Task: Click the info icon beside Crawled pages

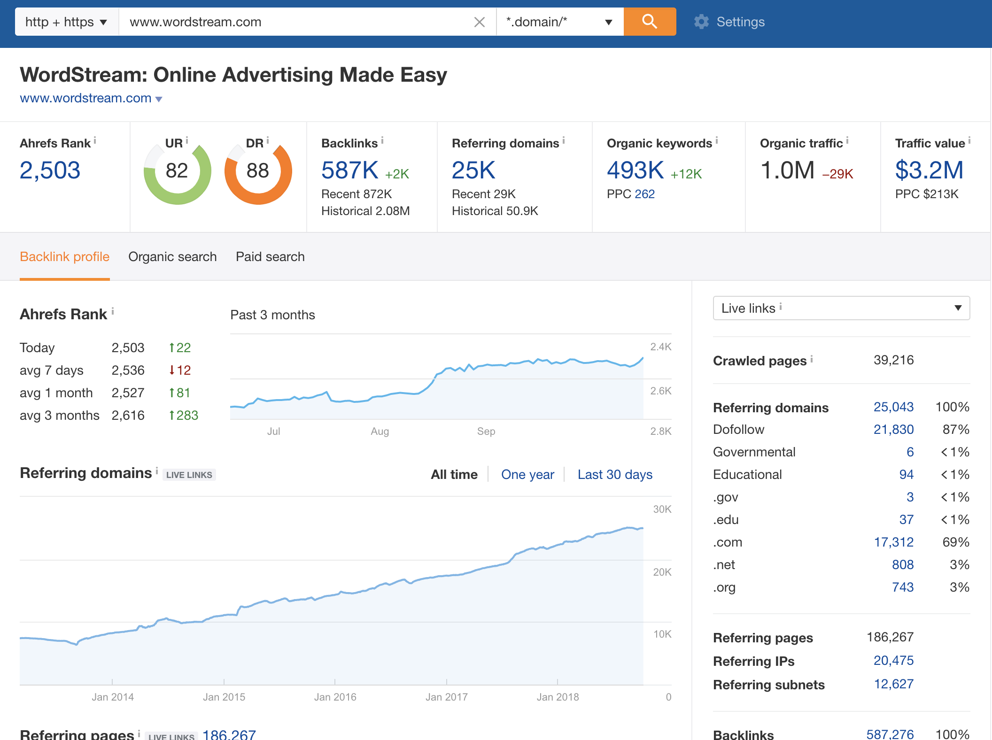Action: click(812, 359)
